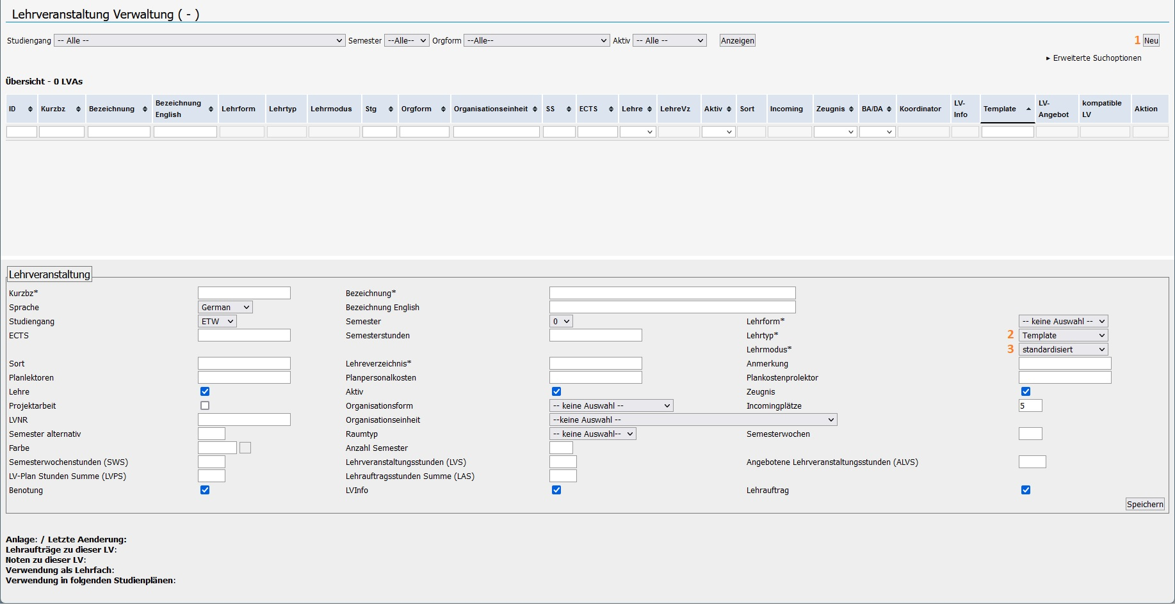Viewport: 1175px width, 605px height.
Task: Open the Lehrmodus dropdown showing standardisiert
Action: [x=1063, y=349]
